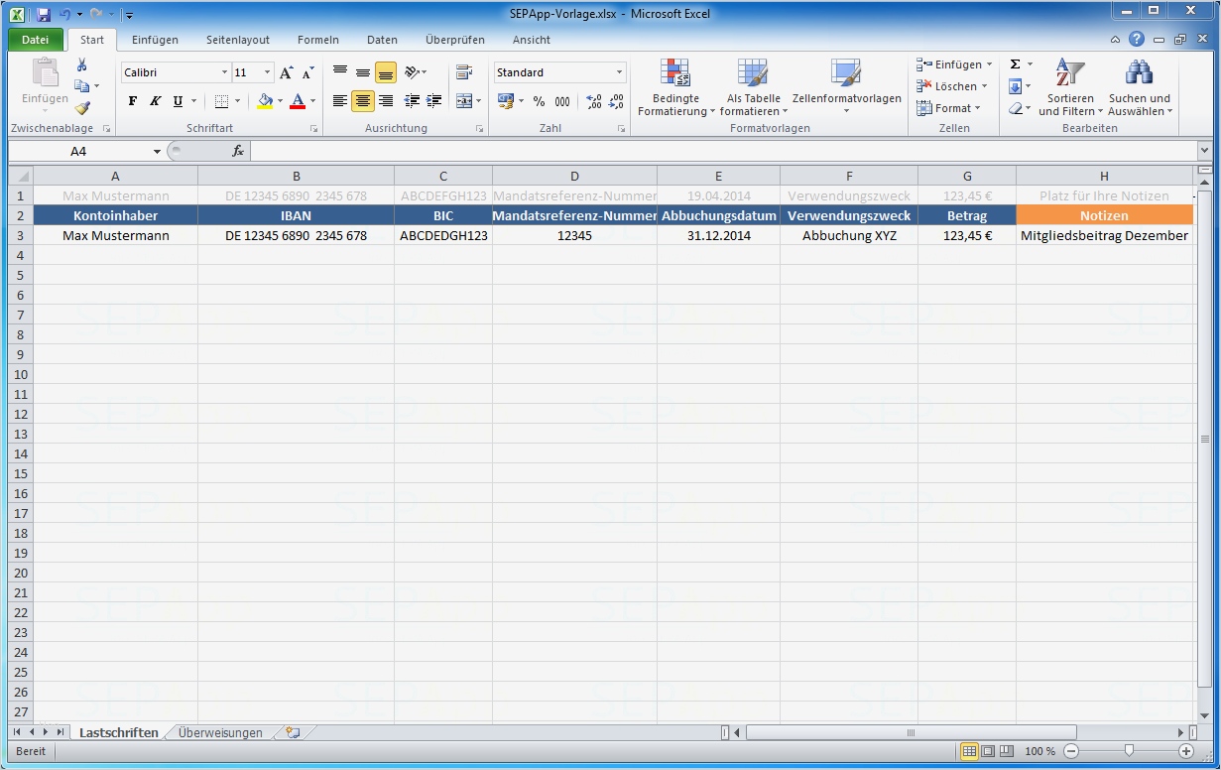
Task: Toggle bottom vertical alignment
Action: pos(386,72)
